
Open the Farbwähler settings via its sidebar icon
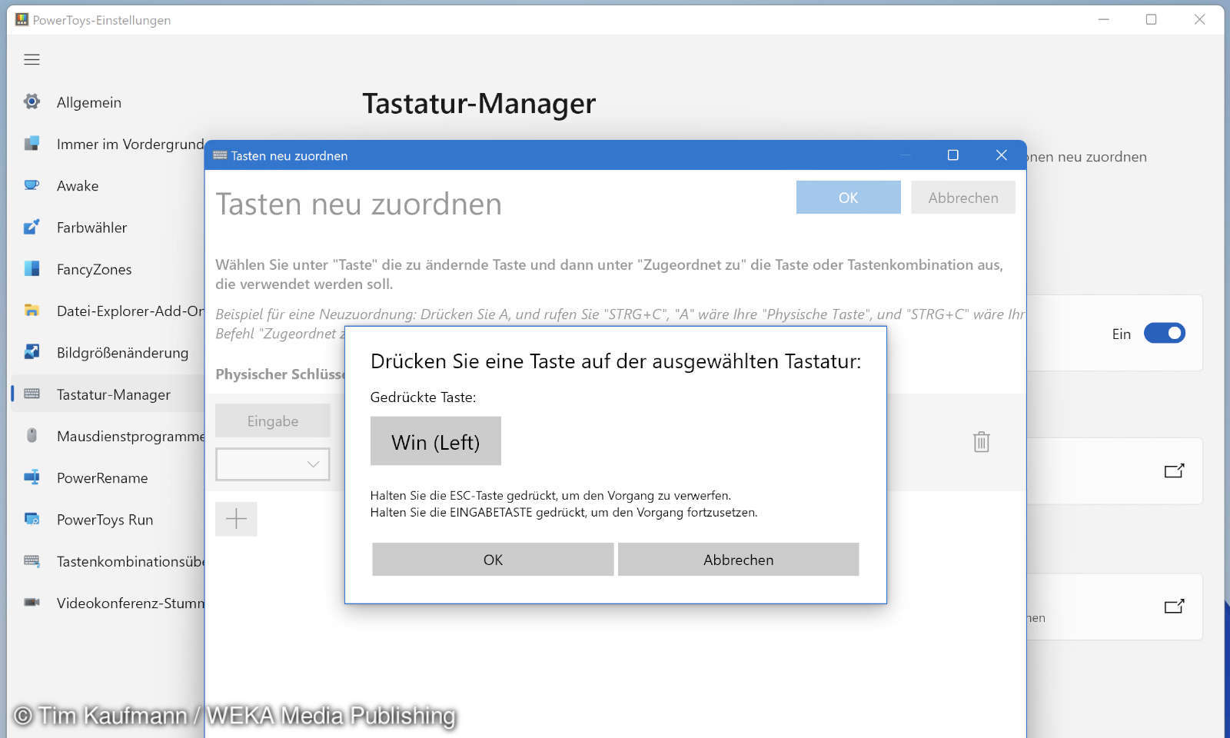[x=32, y=227]
